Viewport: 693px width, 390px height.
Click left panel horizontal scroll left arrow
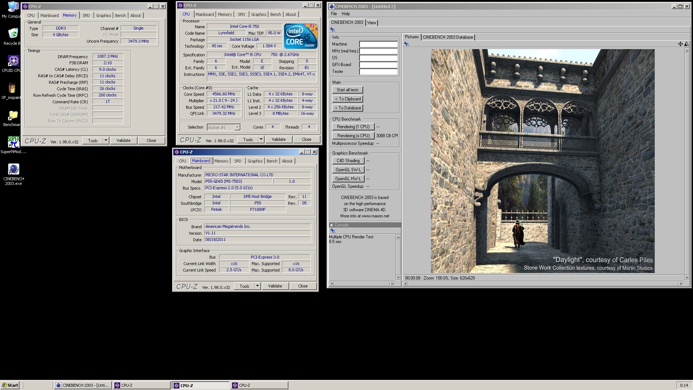pyautogui.click(x=331, y=284)
